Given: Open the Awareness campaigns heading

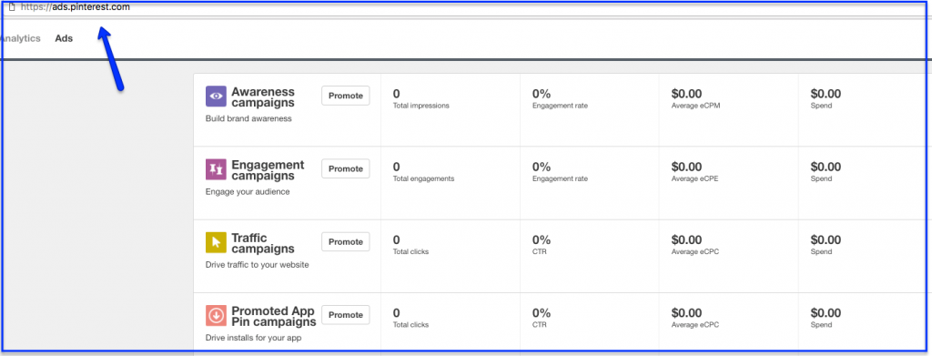Looking at the screenshot, I should (263, 97).
